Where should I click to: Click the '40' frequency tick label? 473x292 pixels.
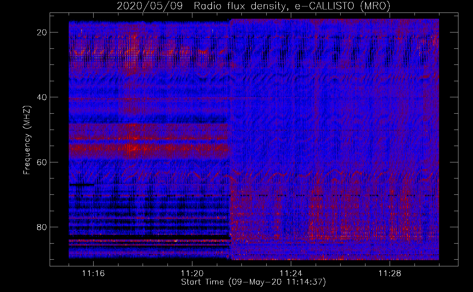42,97
